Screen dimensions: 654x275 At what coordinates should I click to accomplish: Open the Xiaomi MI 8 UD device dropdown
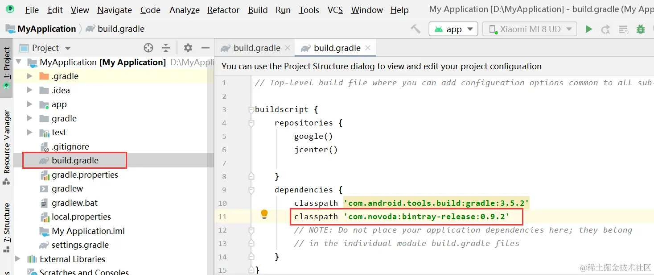tap(530, 29)
